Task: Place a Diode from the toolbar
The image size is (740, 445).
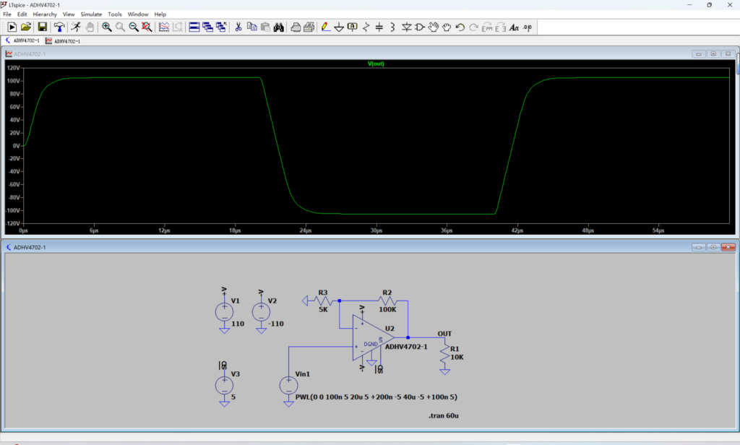Action: point(406,27)
